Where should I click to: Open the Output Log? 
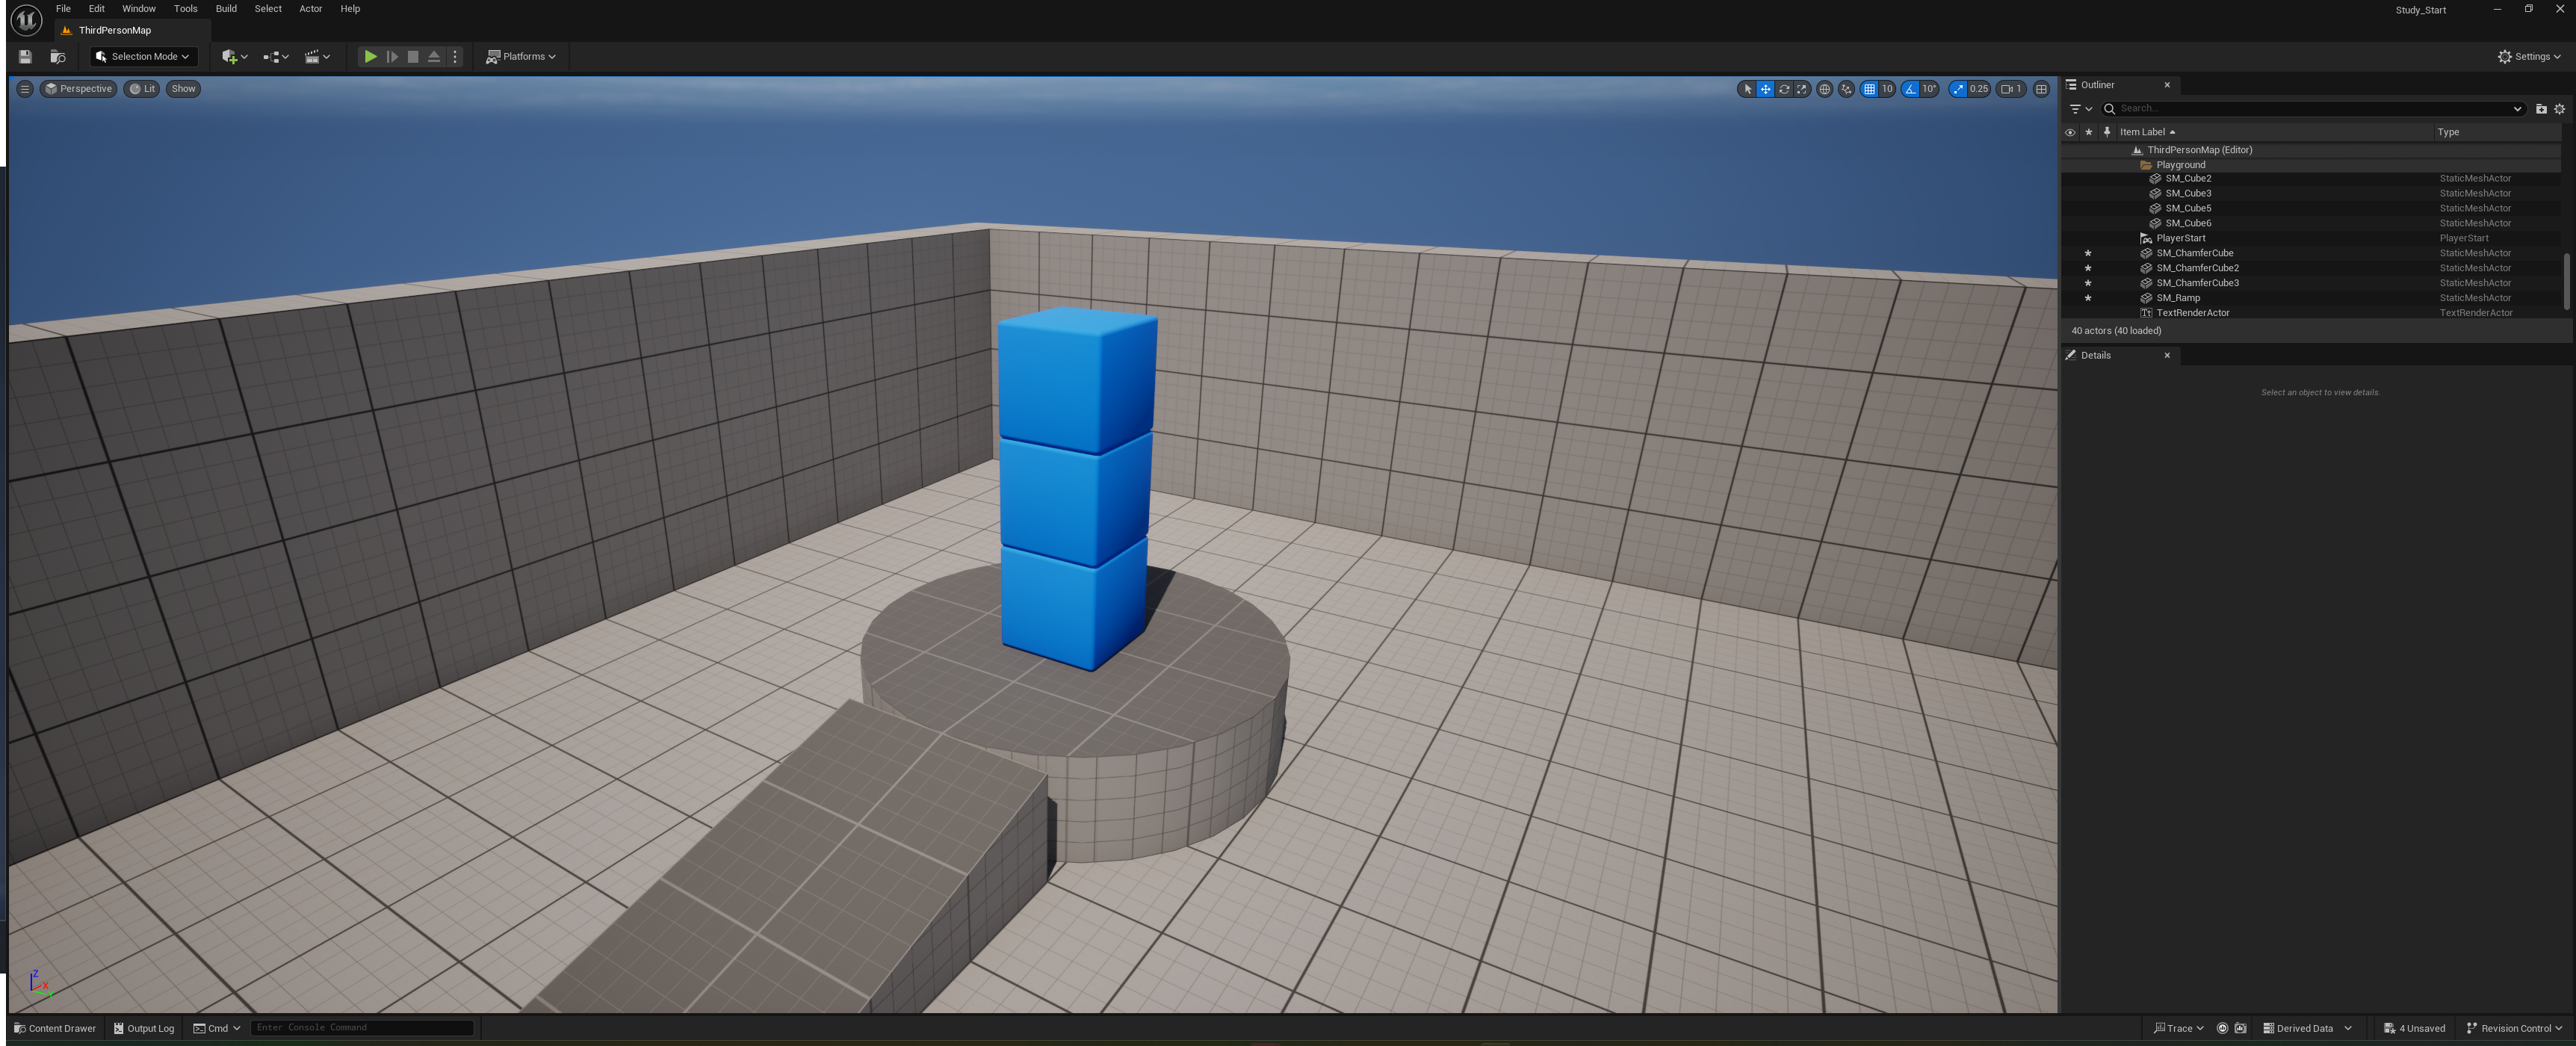[144, 1028]
